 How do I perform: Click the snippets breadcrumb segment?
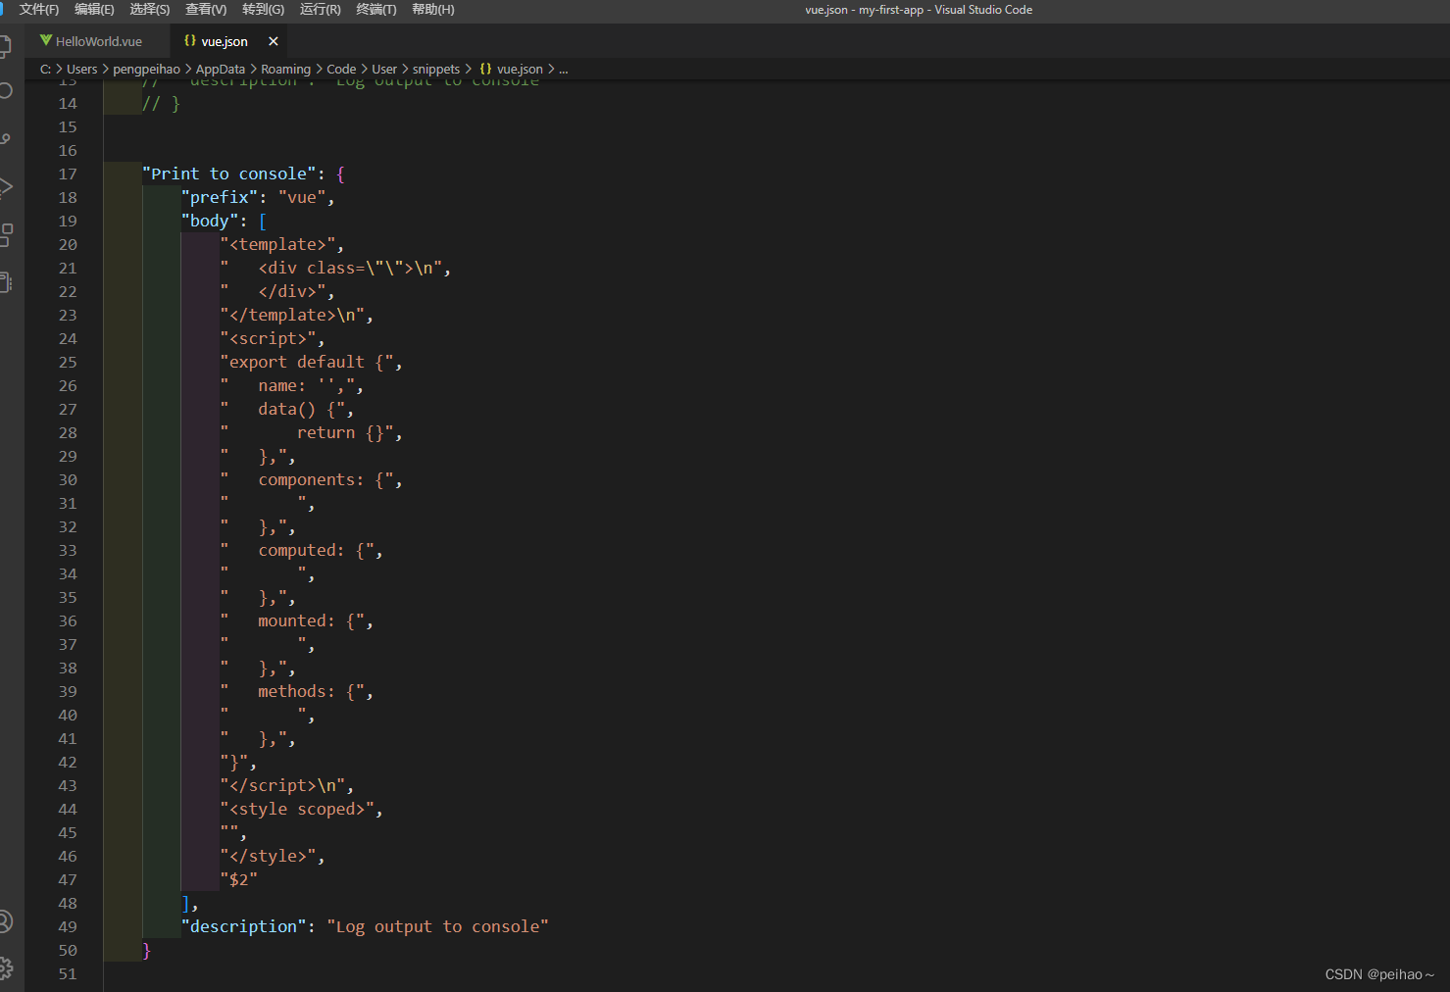coord(436,69)
